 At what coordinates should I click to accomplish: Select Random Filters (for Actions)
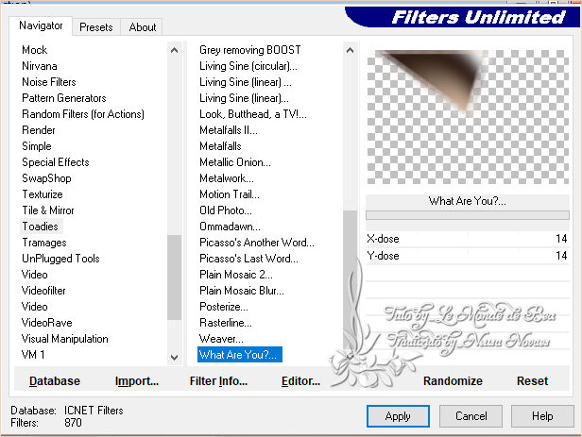(x=83, y=114)
